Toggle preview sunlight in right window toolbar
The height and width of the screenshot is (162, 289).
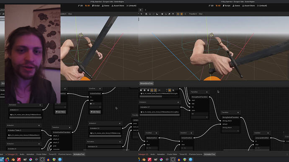(178, 14)
